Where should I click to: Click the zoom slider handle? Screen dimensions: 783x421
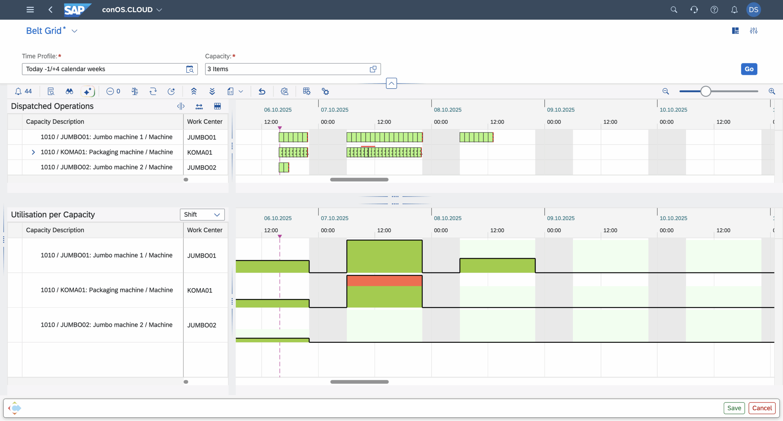click(706, 91)
